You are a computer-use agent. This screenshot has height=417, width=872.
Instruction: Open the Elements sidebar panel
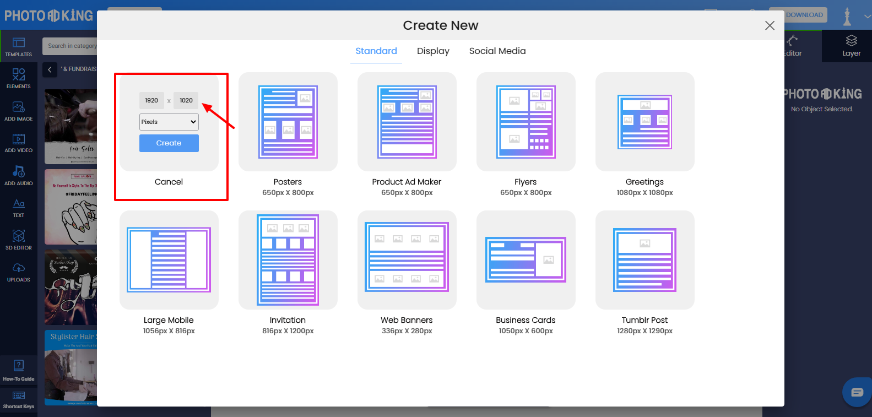pyautogui.click(x=19, y=78)
